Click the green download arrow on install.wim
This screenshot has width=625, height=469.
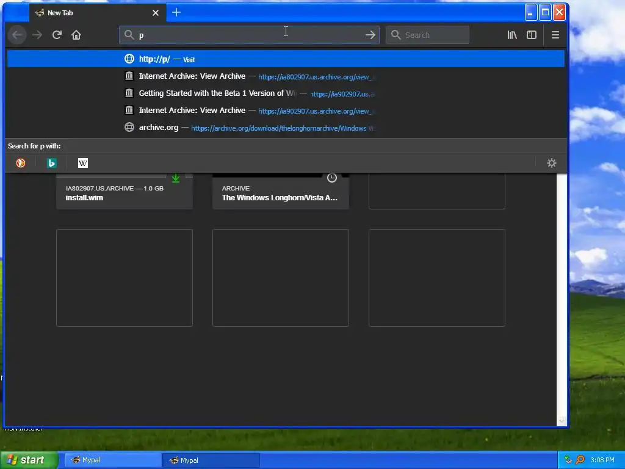(x=176, y=178)
